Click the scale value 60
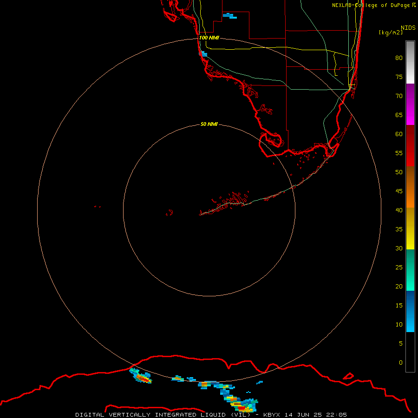Viewport: 418px width, 418px height. (x=399, y=134)
